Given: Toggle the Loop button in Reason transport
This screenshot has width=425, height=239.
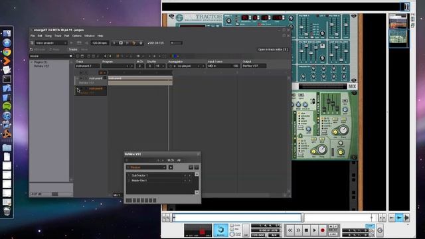Looking at the screenshot, I should (x=370, y=226).
